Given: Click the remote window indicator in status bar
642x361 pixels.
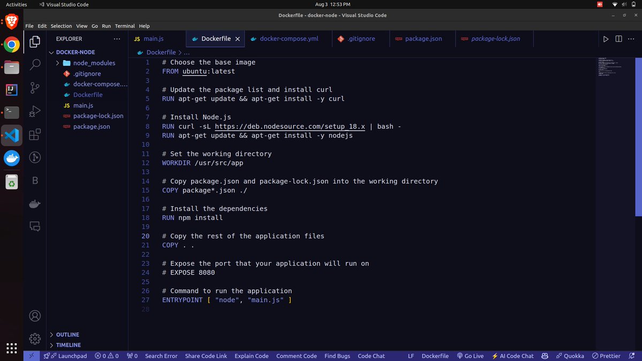Looking at the screenshot, I should [x=32, y=356].
